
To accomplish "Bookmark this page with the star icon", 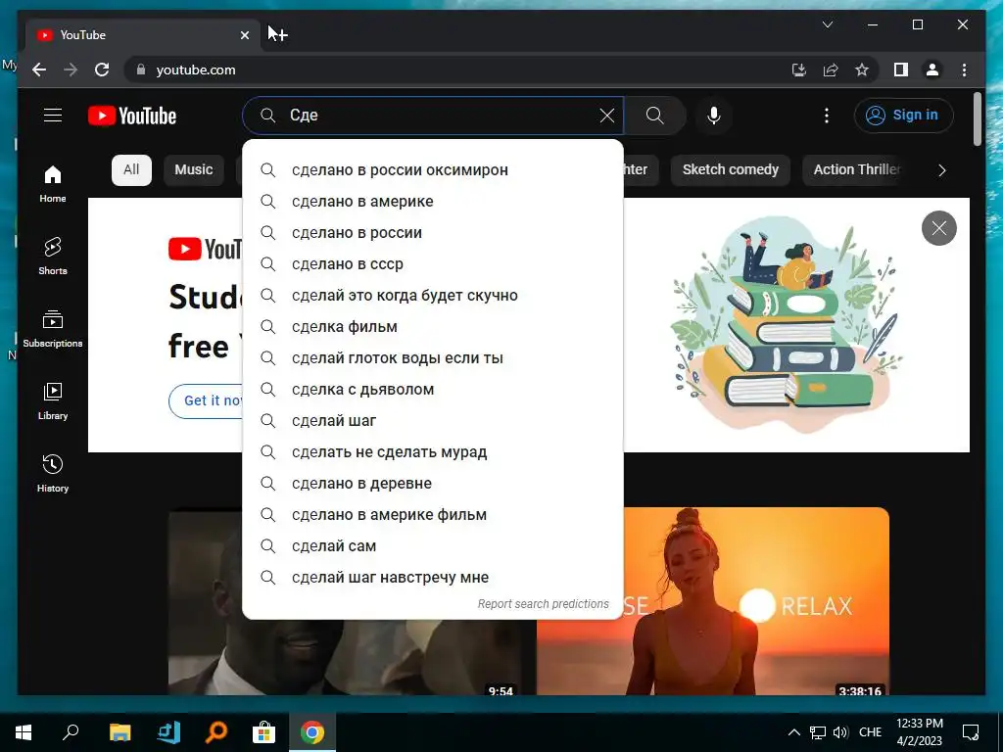I will [x=862, y=70].
